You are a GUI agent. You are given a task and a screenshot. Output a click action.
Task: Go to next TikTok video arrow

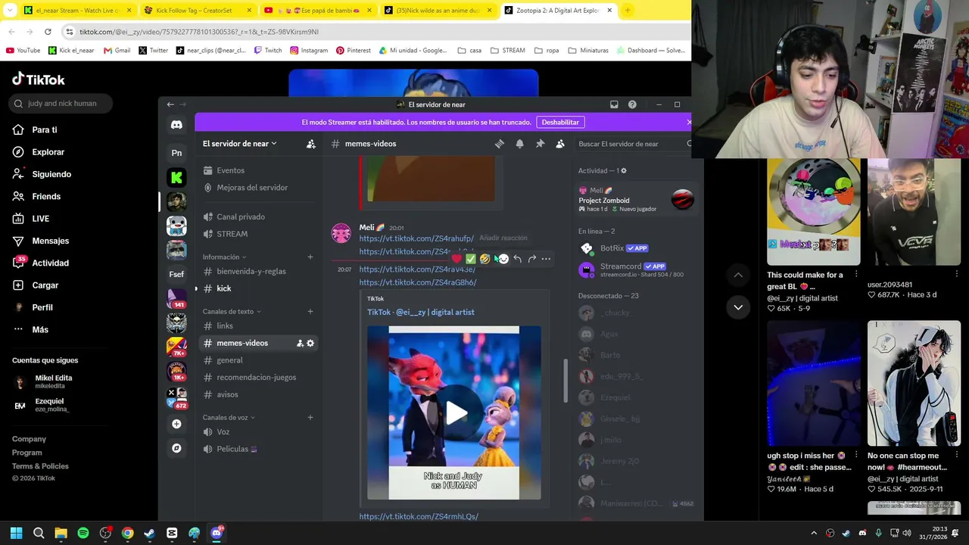coord(738,307)
